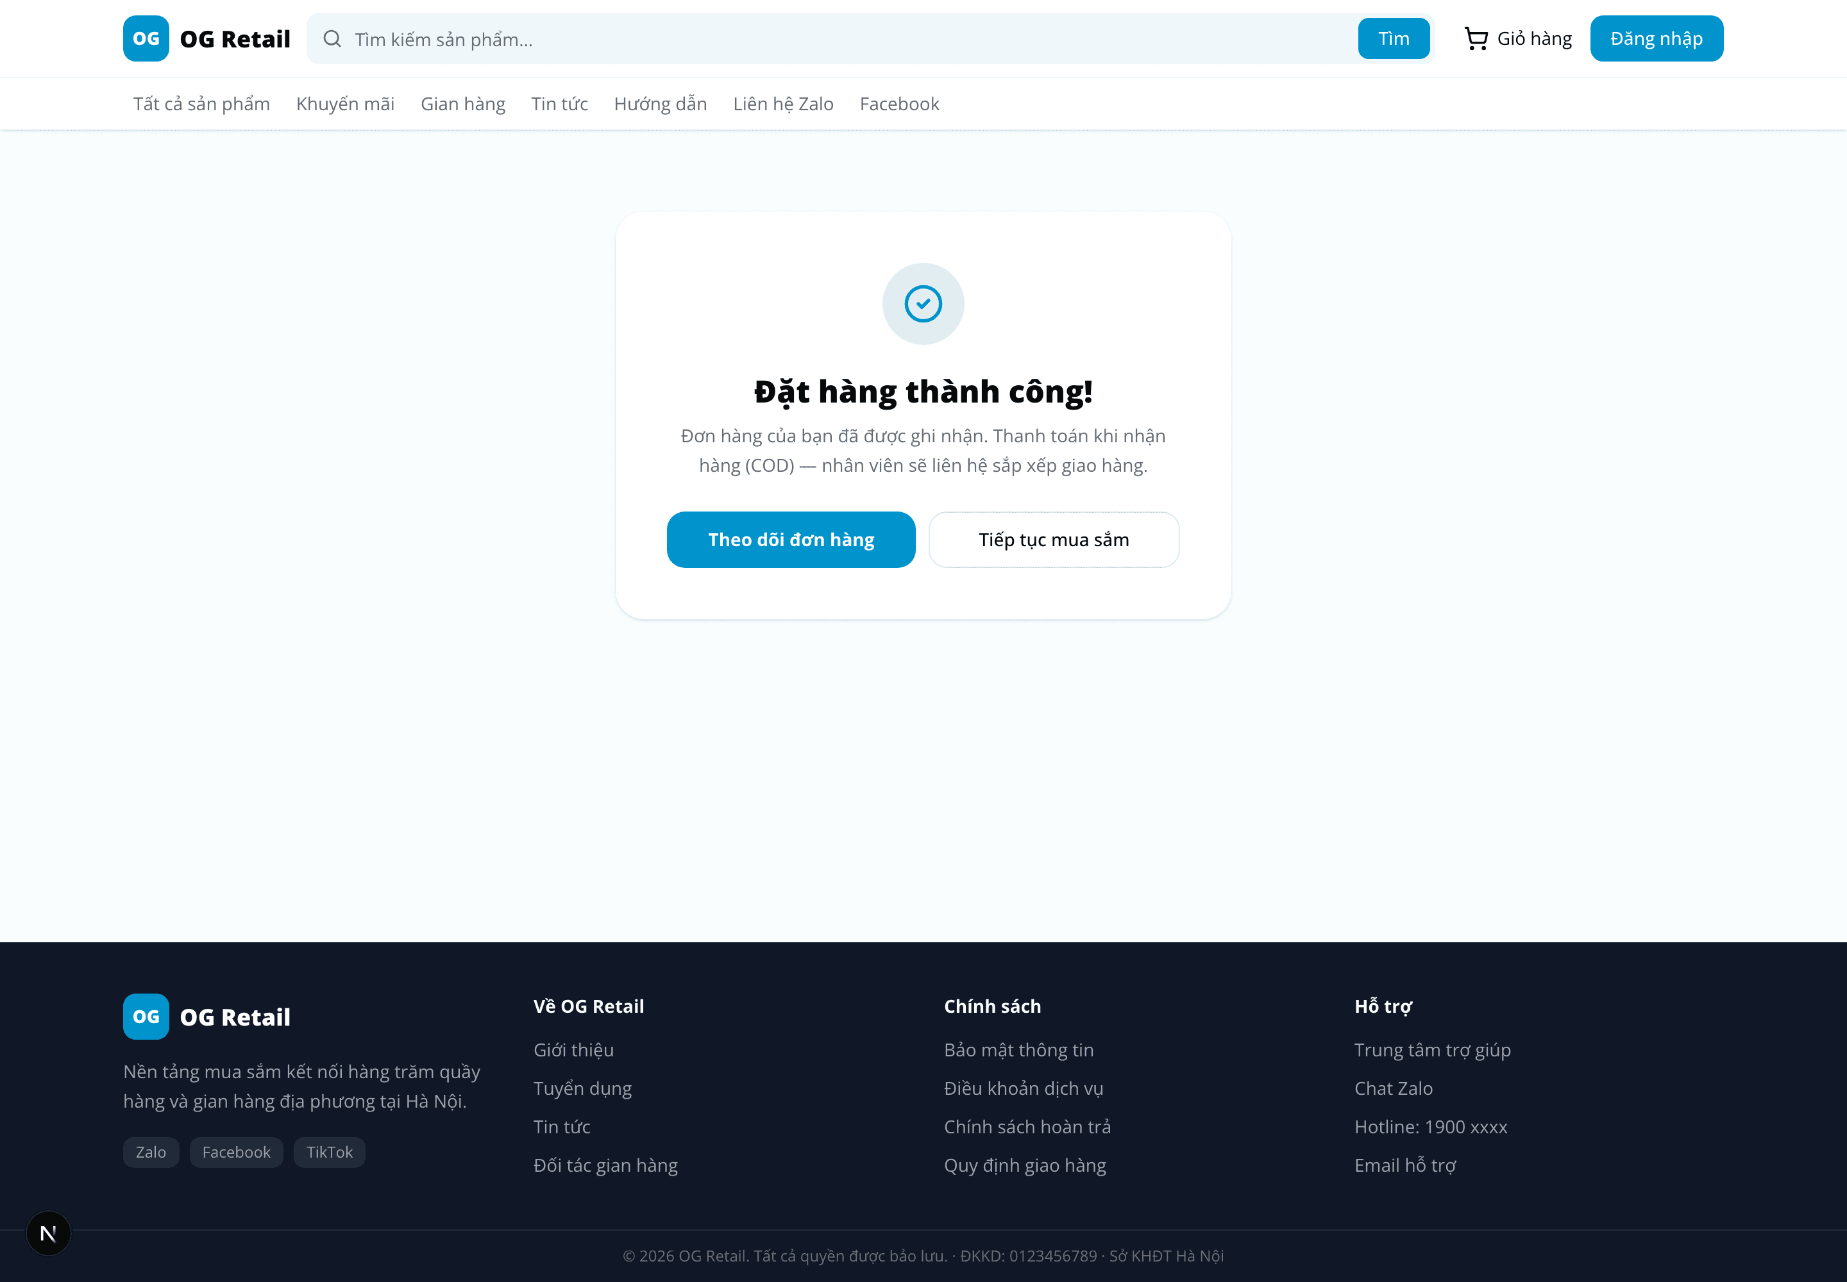The image size is (1847, 1282).
Task: Click the magnifier icon in search bar
Action: (x=332, y=38)
